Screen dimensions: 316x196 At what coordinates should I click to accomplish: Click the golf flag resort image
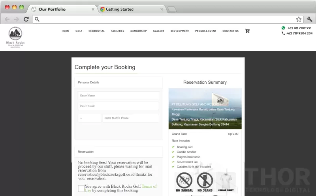[205, 109]
